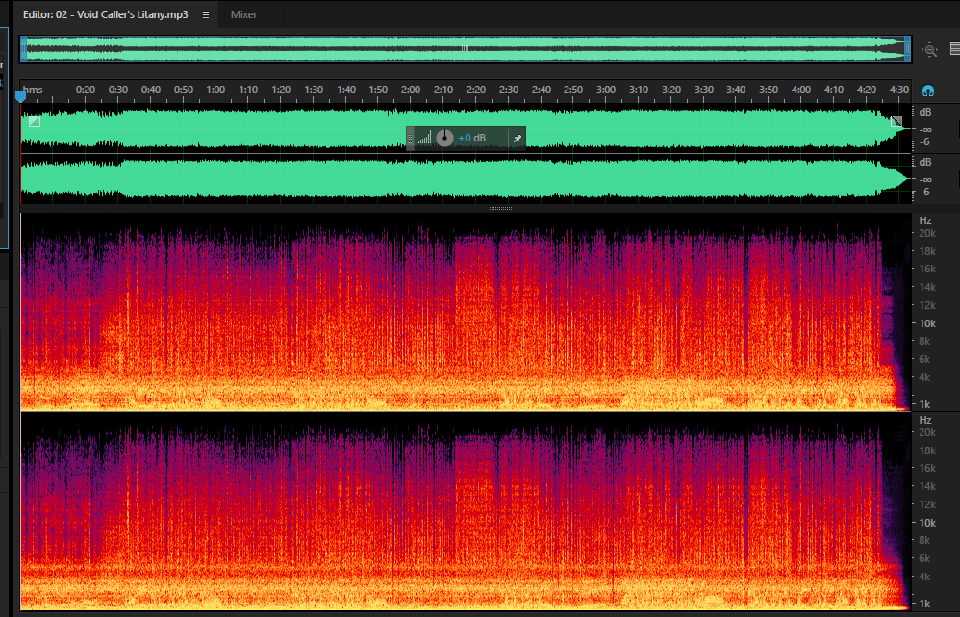Grab the overview navigator right edge handle
Image resolution: width=960 pixels, height=617 pixels.
(x=907, y=48)
